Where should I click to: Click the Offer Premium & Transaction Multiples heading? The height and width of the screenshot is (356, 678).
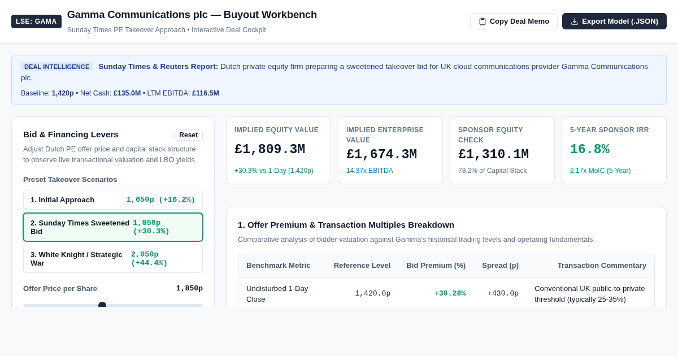(346, 225)
